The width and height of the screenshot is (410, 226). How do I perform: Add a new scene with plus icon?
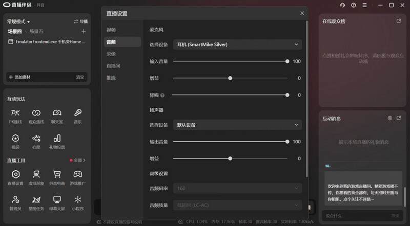(x=84, y=31)
